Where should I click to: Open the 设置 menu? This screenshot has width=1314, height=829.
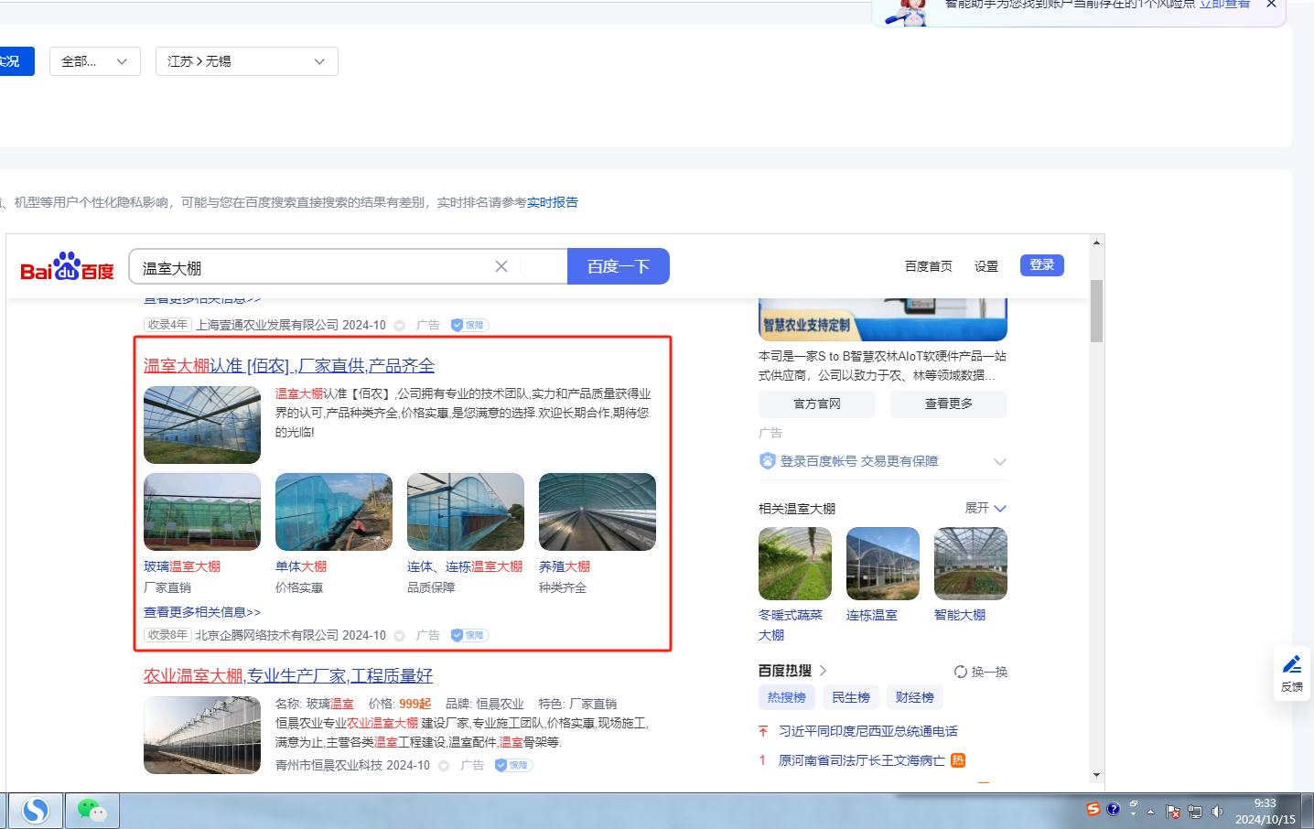point(986,266)
